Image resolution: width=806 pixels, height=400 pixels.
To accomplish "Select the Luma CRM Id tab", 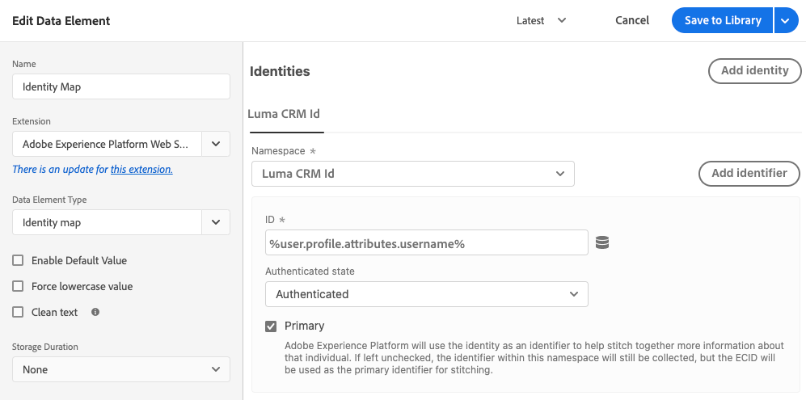I will pos(285,114).
